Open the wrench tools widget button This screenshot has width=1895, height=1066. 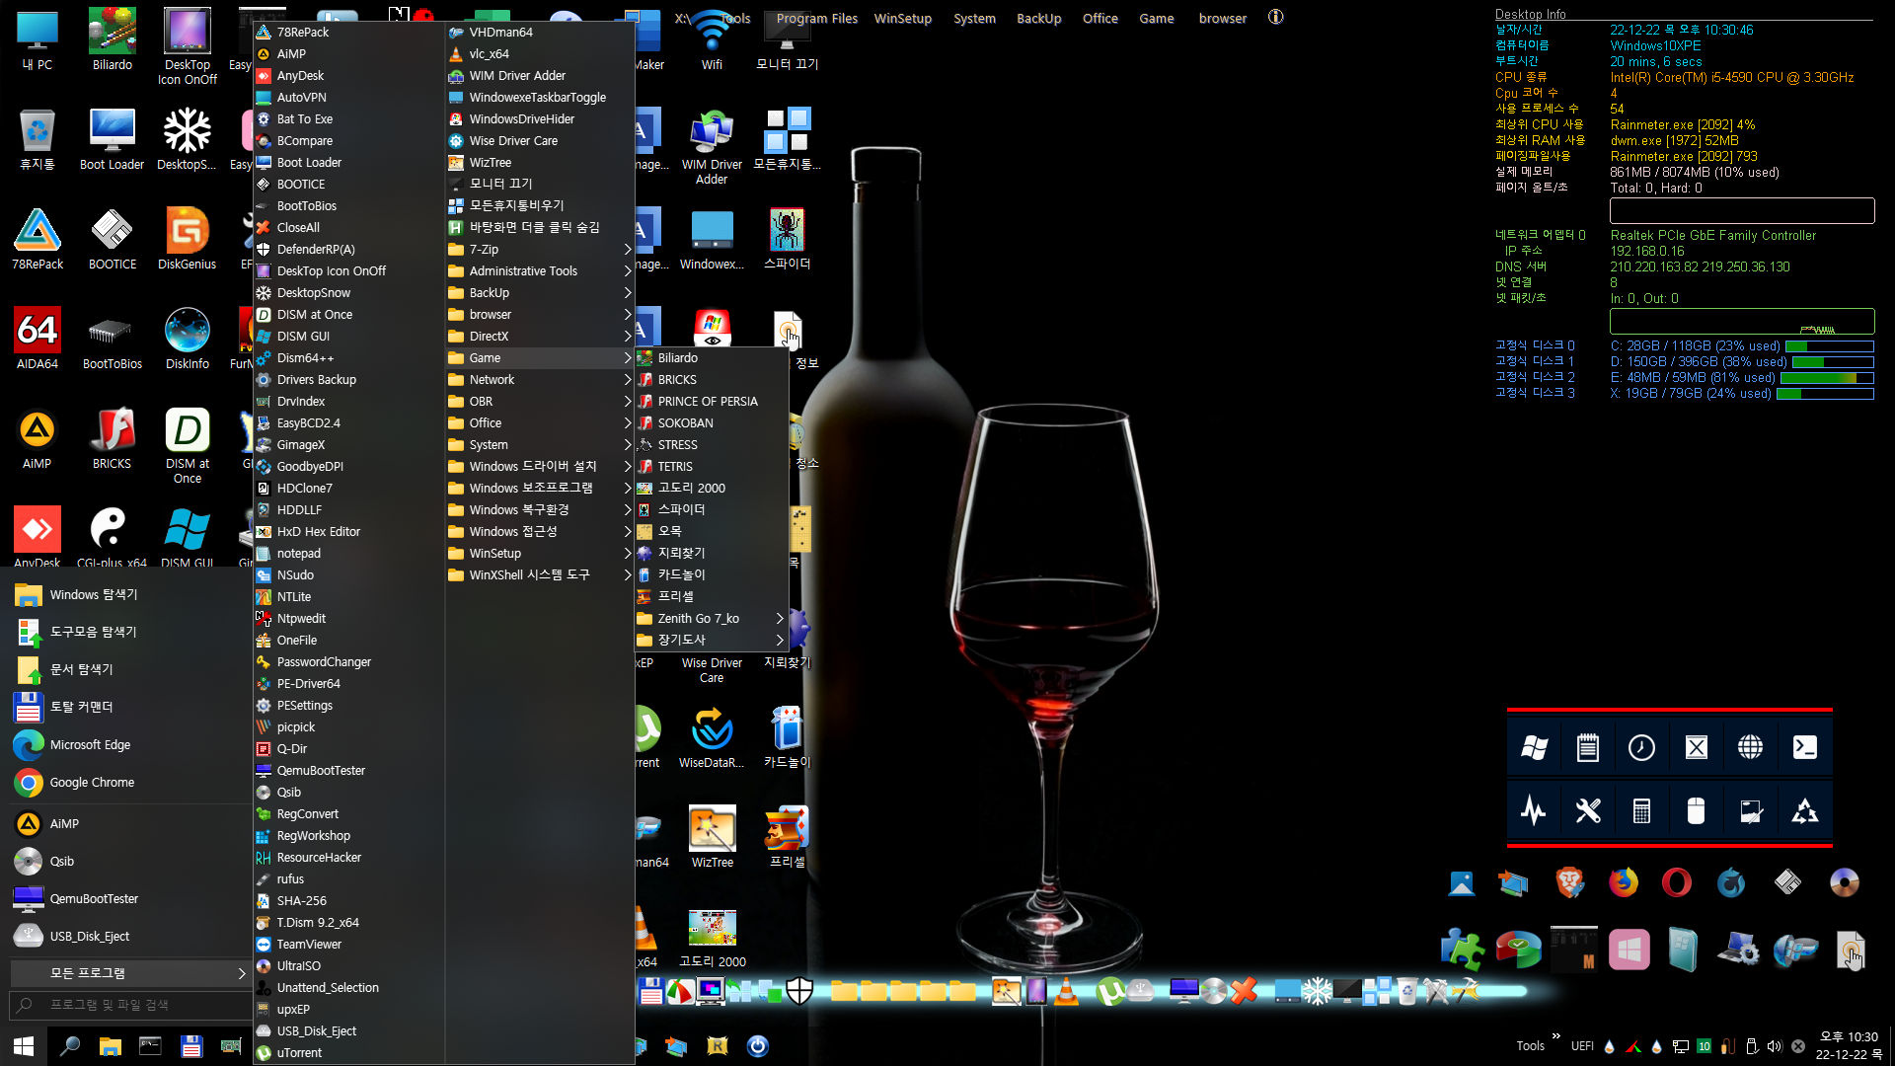pyautogui.click(x=1588, y=811)
